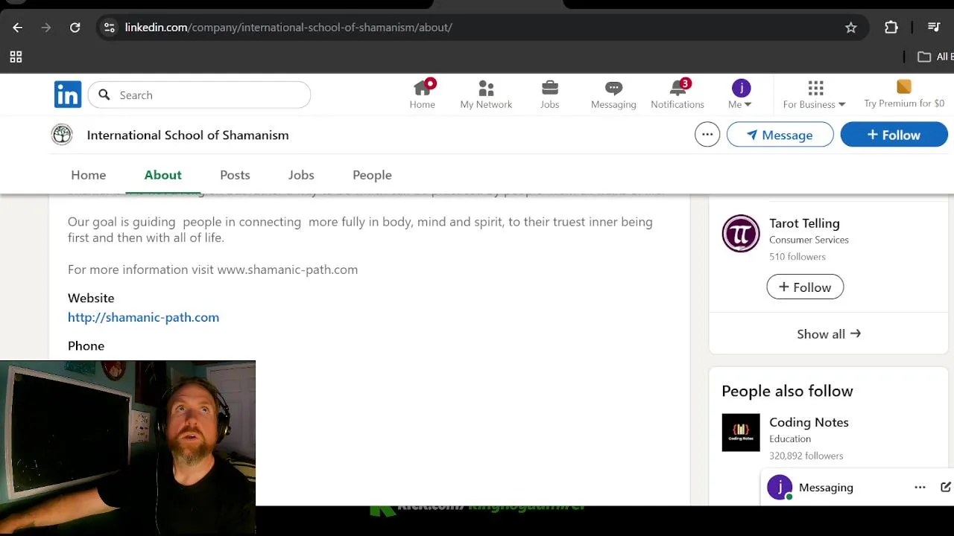Screen dimensions: 954x536
Task: Switch to the Posts tab
Action: pyautogui.click(x=235, y=175)
